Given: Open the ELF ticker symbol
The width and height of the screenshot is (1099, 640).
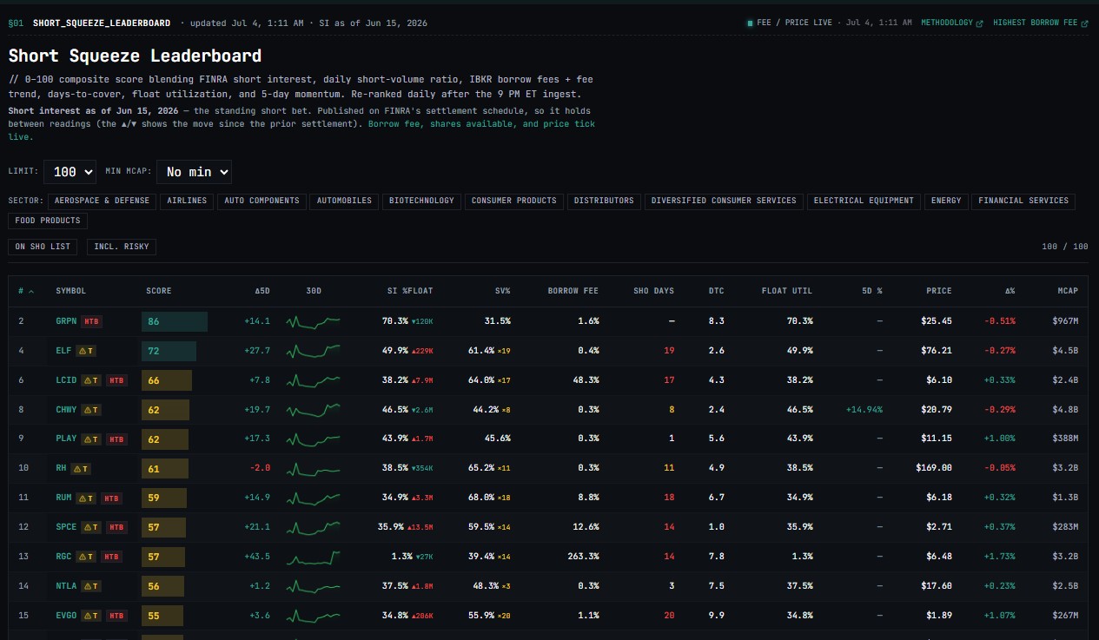Looking at the screenshot, I should click(x=63, y=351).
